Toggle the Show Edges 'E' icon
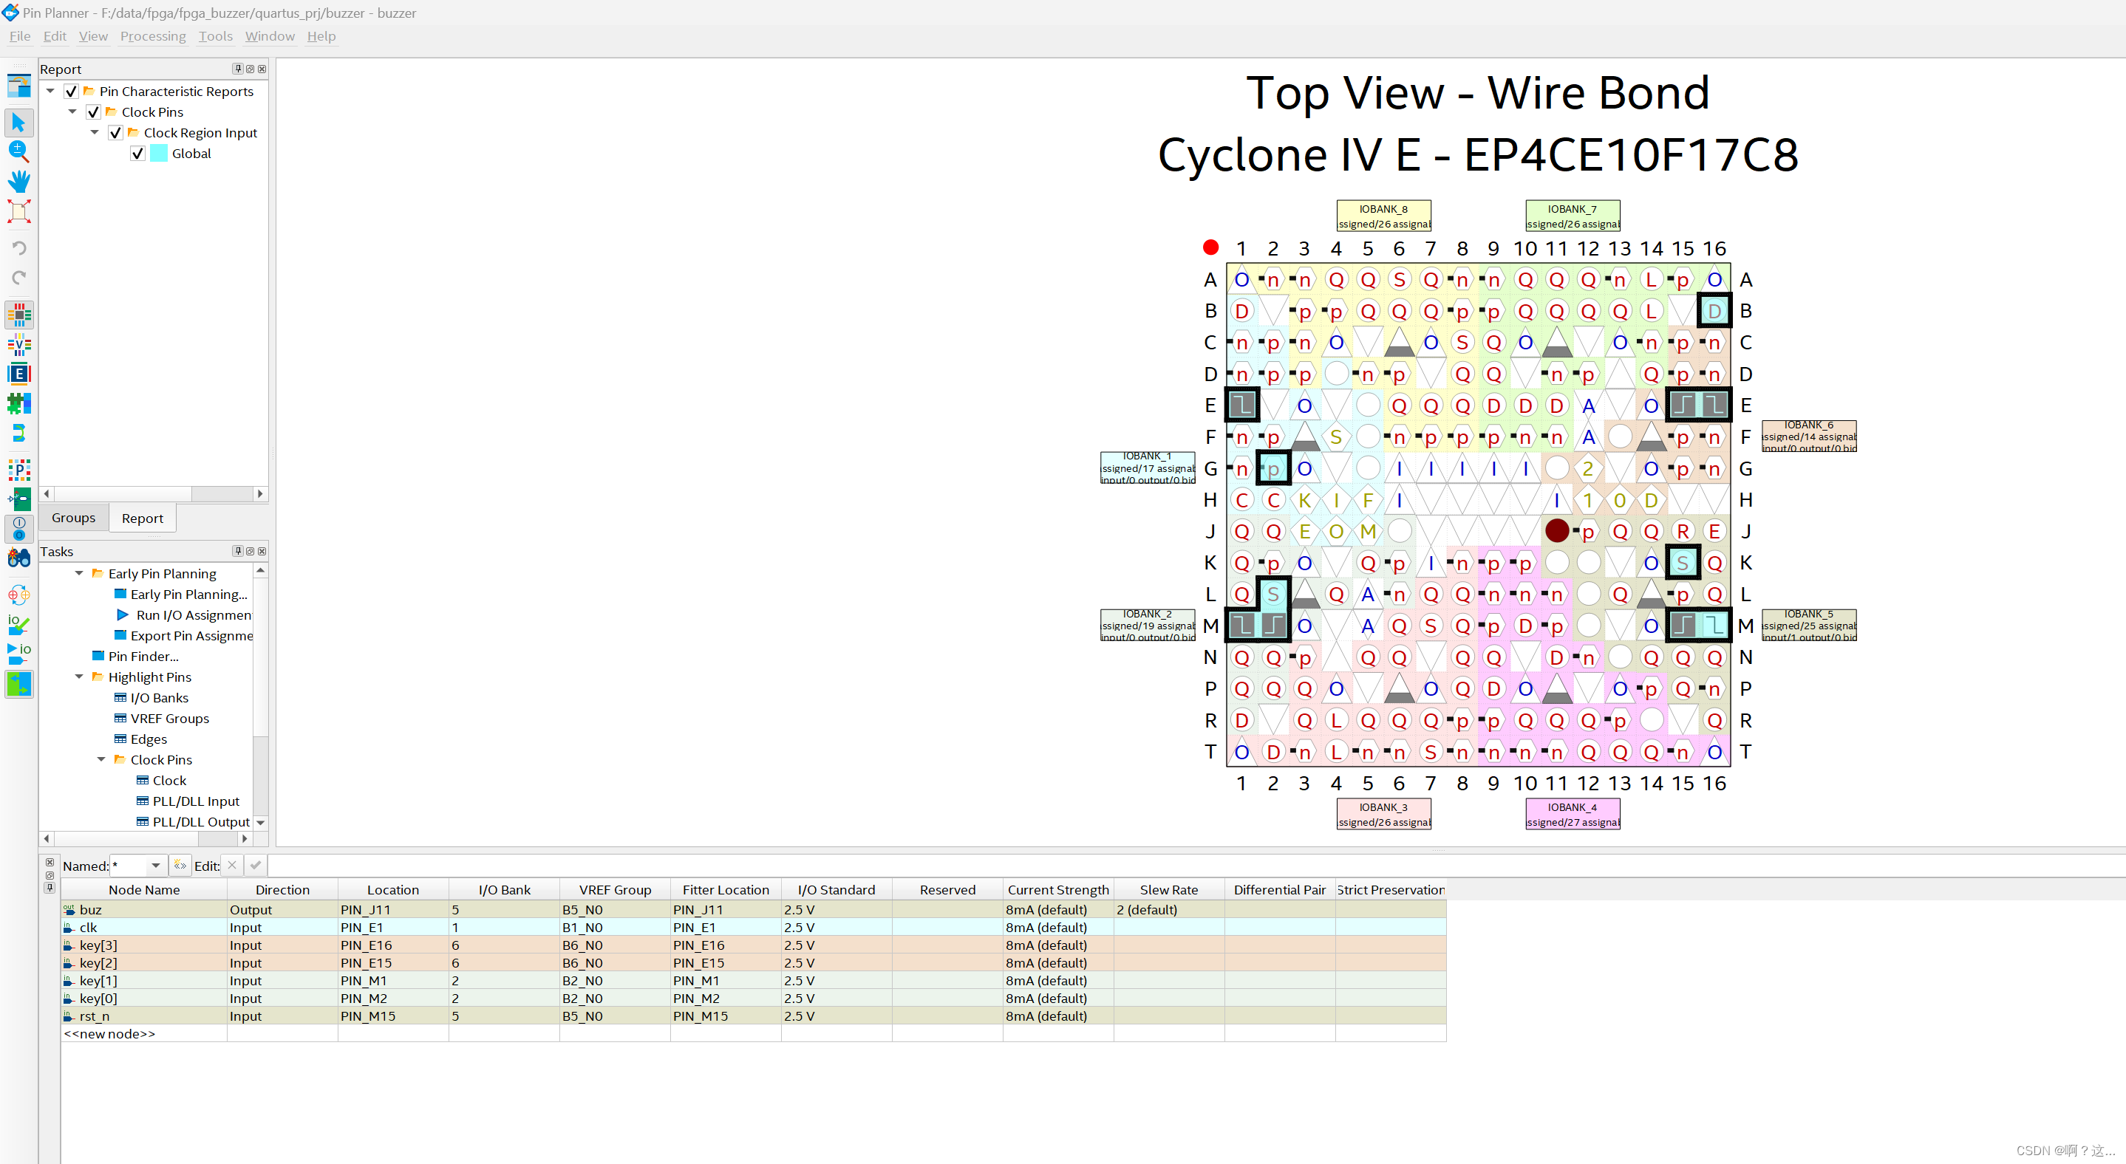 19,374
